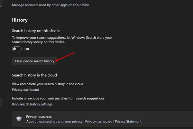
Task: Click the red arrow annotation
Action: (65, 57)
